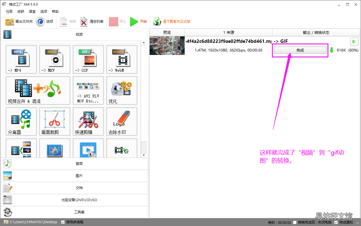Click the 来源 column header
361x226 pixels.
pyautogui.click(x=228, y=33)
